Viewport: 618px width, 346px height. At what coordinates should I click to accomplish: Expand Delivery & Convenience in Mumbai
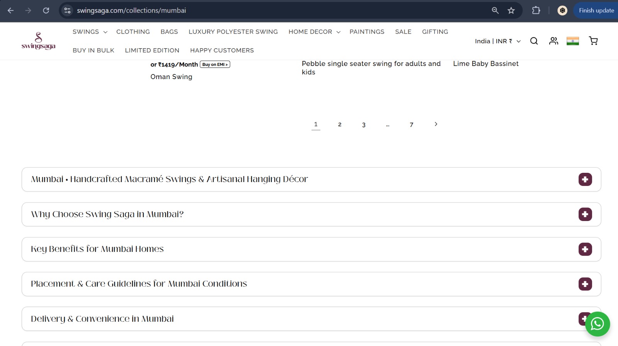click(x=311, y=319)
